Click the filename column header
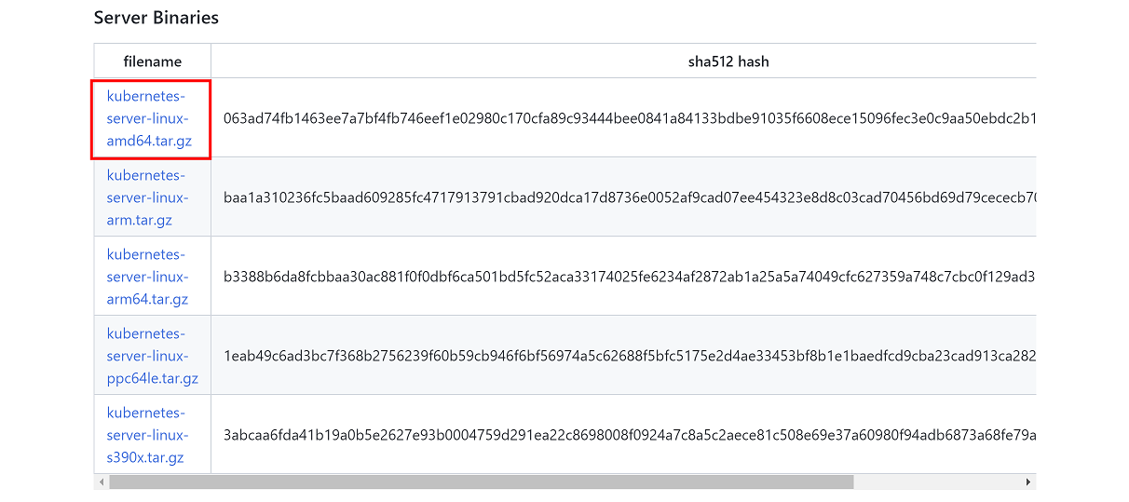 [x=153, y=61]
